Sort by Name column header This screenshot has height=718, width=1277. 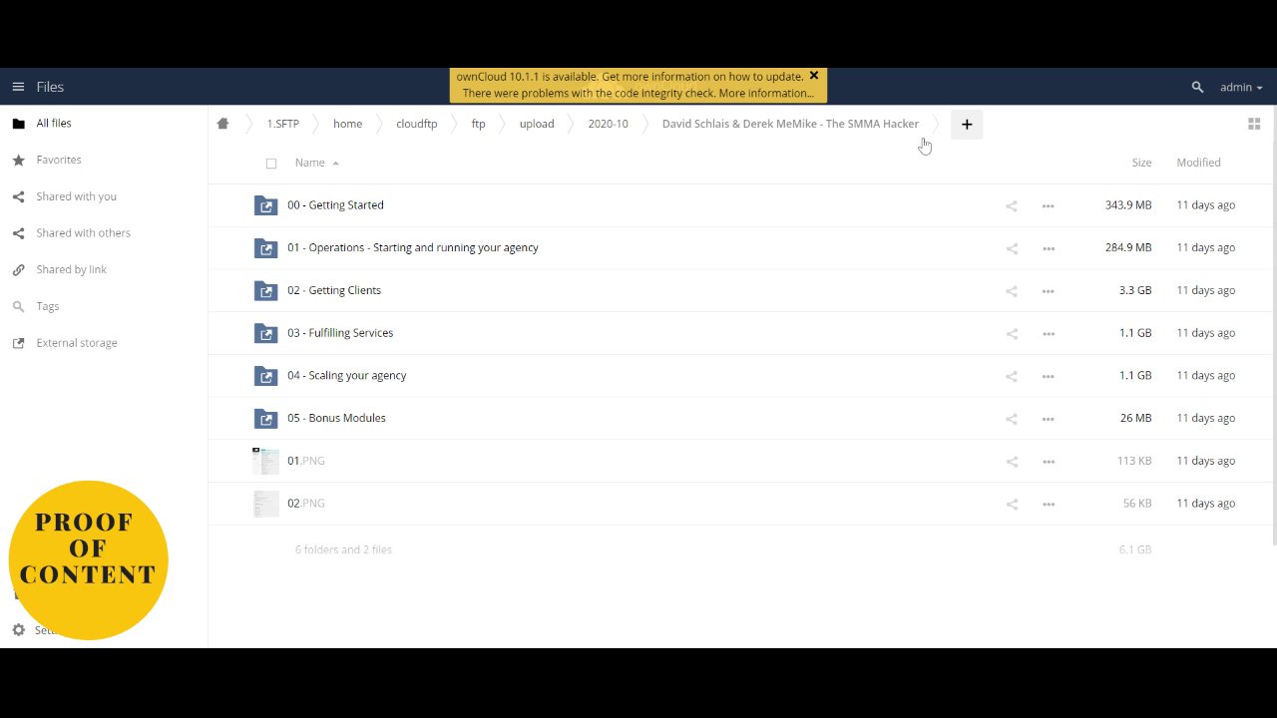310,163
